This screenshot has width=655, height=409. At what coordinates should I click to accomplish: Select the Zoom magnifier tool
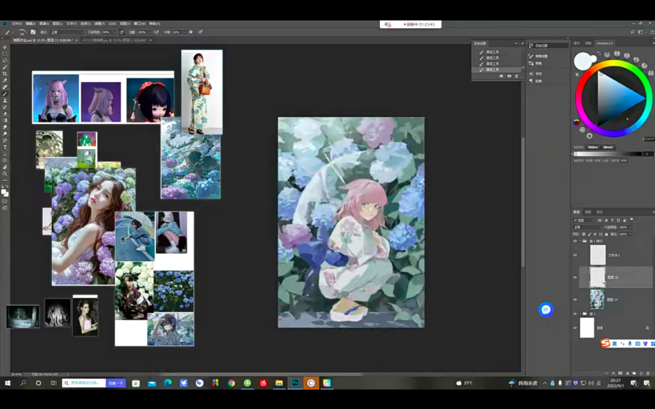pos(5,173)
